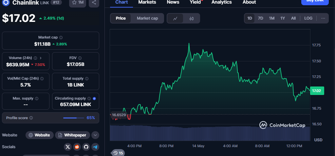Click the $17.05B FDV value
The image size is (335, 156).
(x=75, y=65)
